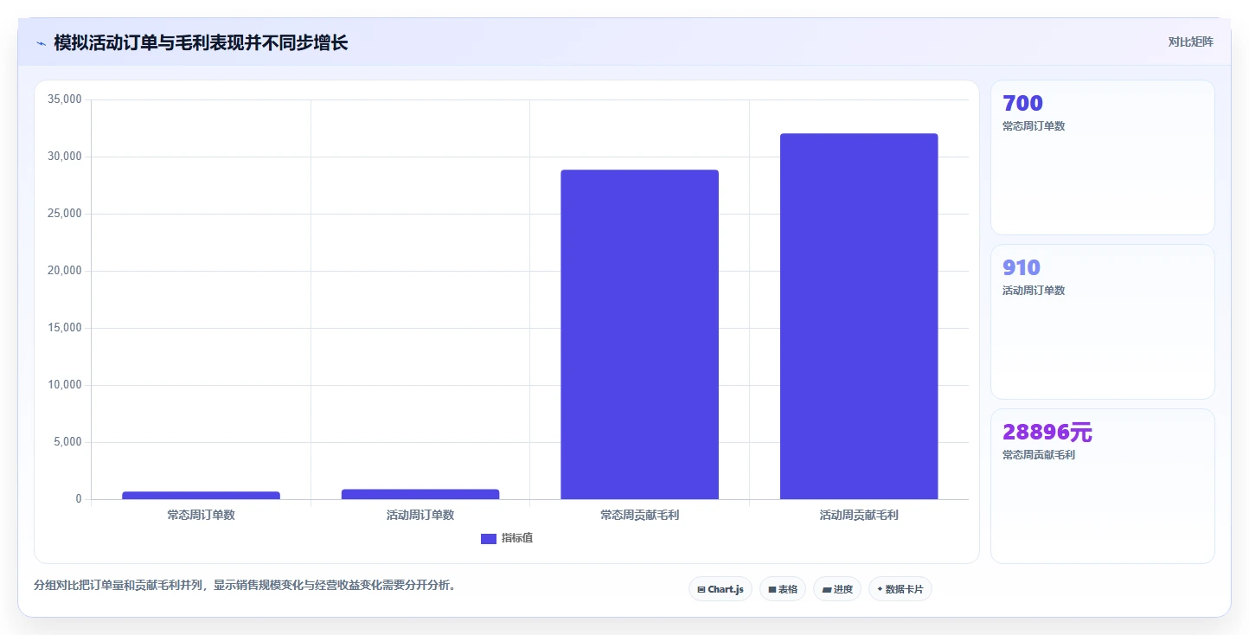Click the 35,000 y-axis tick
The image size is (1249, 635).
coord(65,99)
